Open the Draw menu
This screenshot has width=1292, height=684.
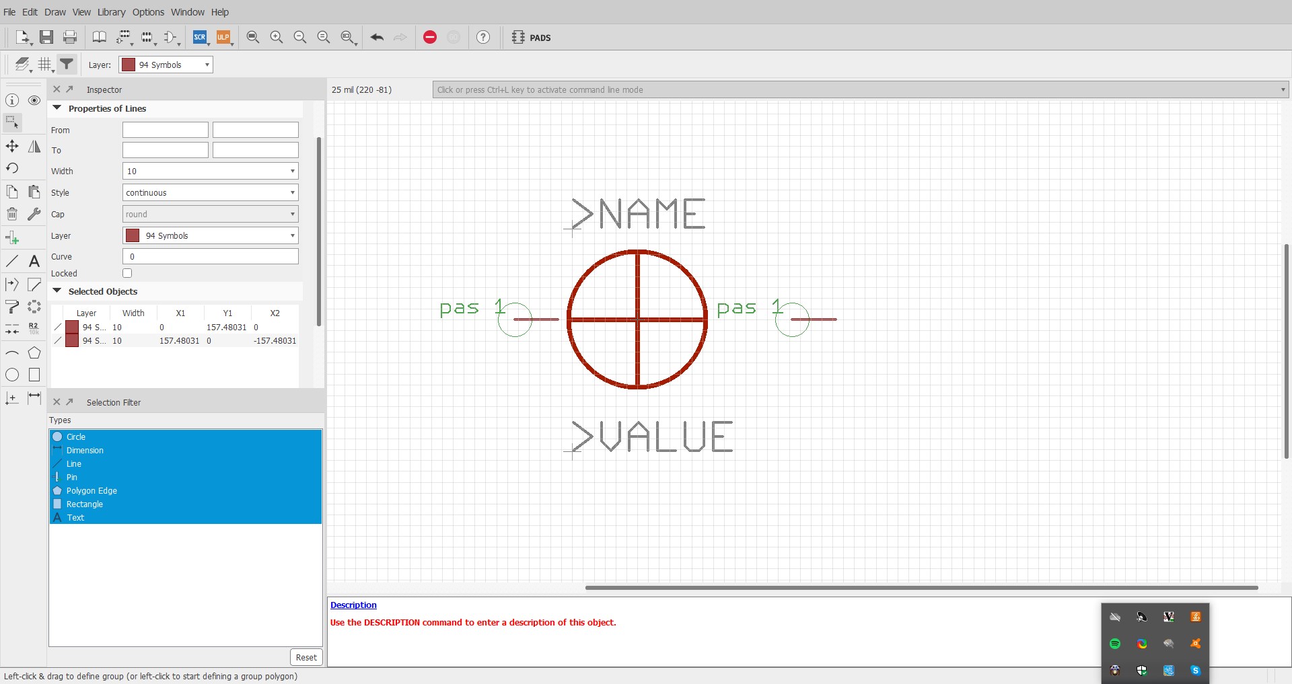(x=55, y=12)
